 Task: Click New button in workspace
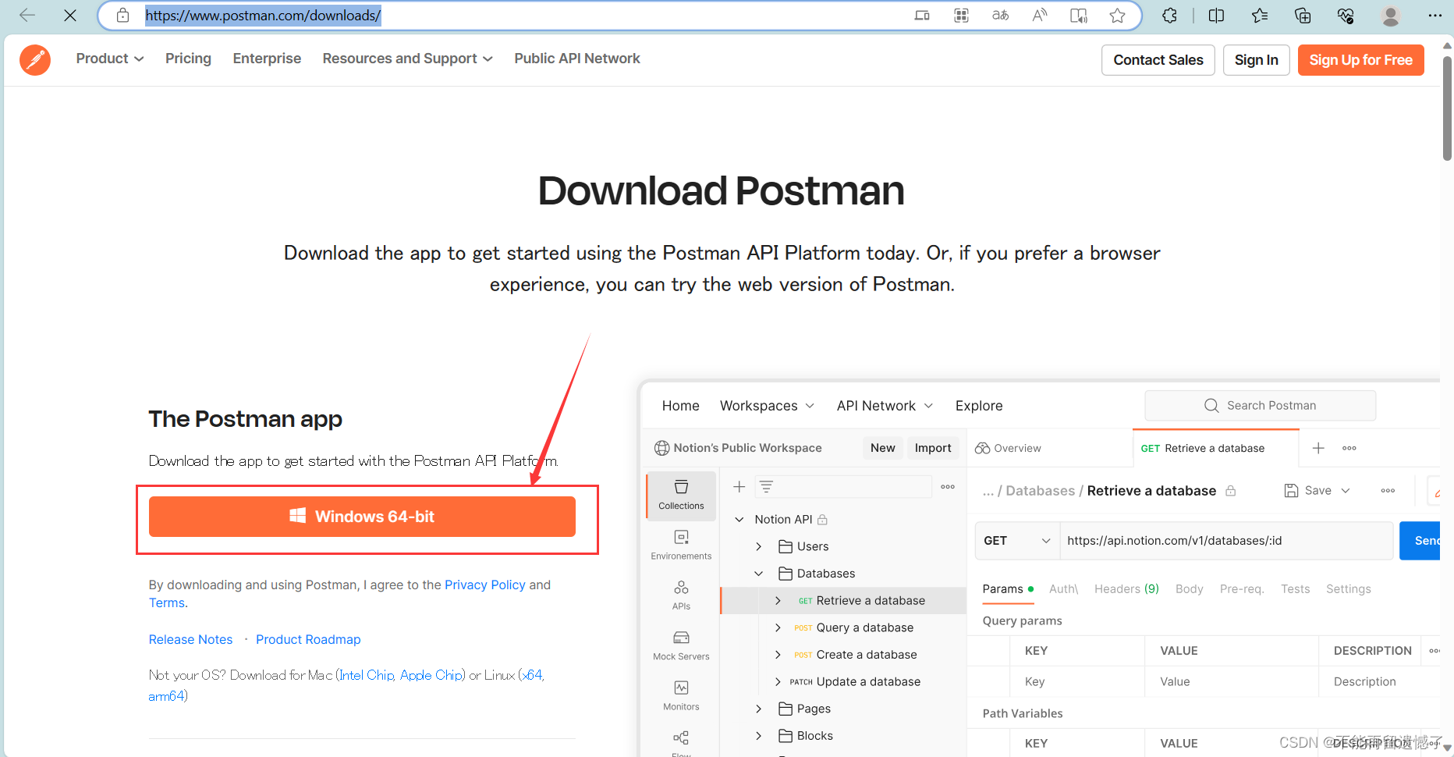coord(882,448)
